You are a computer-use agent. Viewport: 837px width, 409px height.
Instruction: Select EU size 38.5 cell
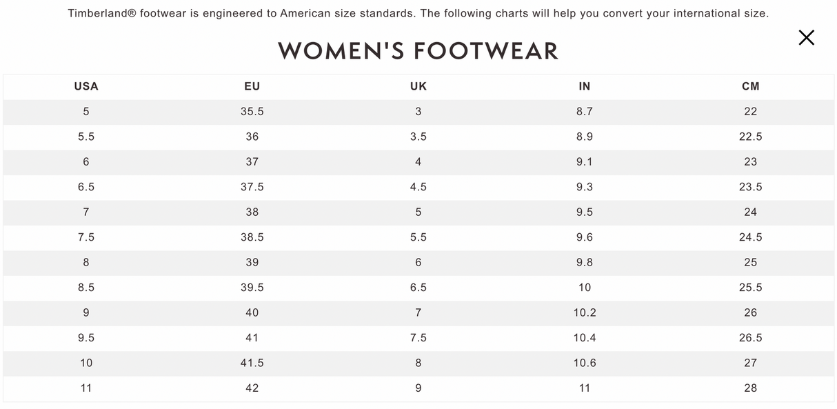pyautogui.click(x=252, y=237)
